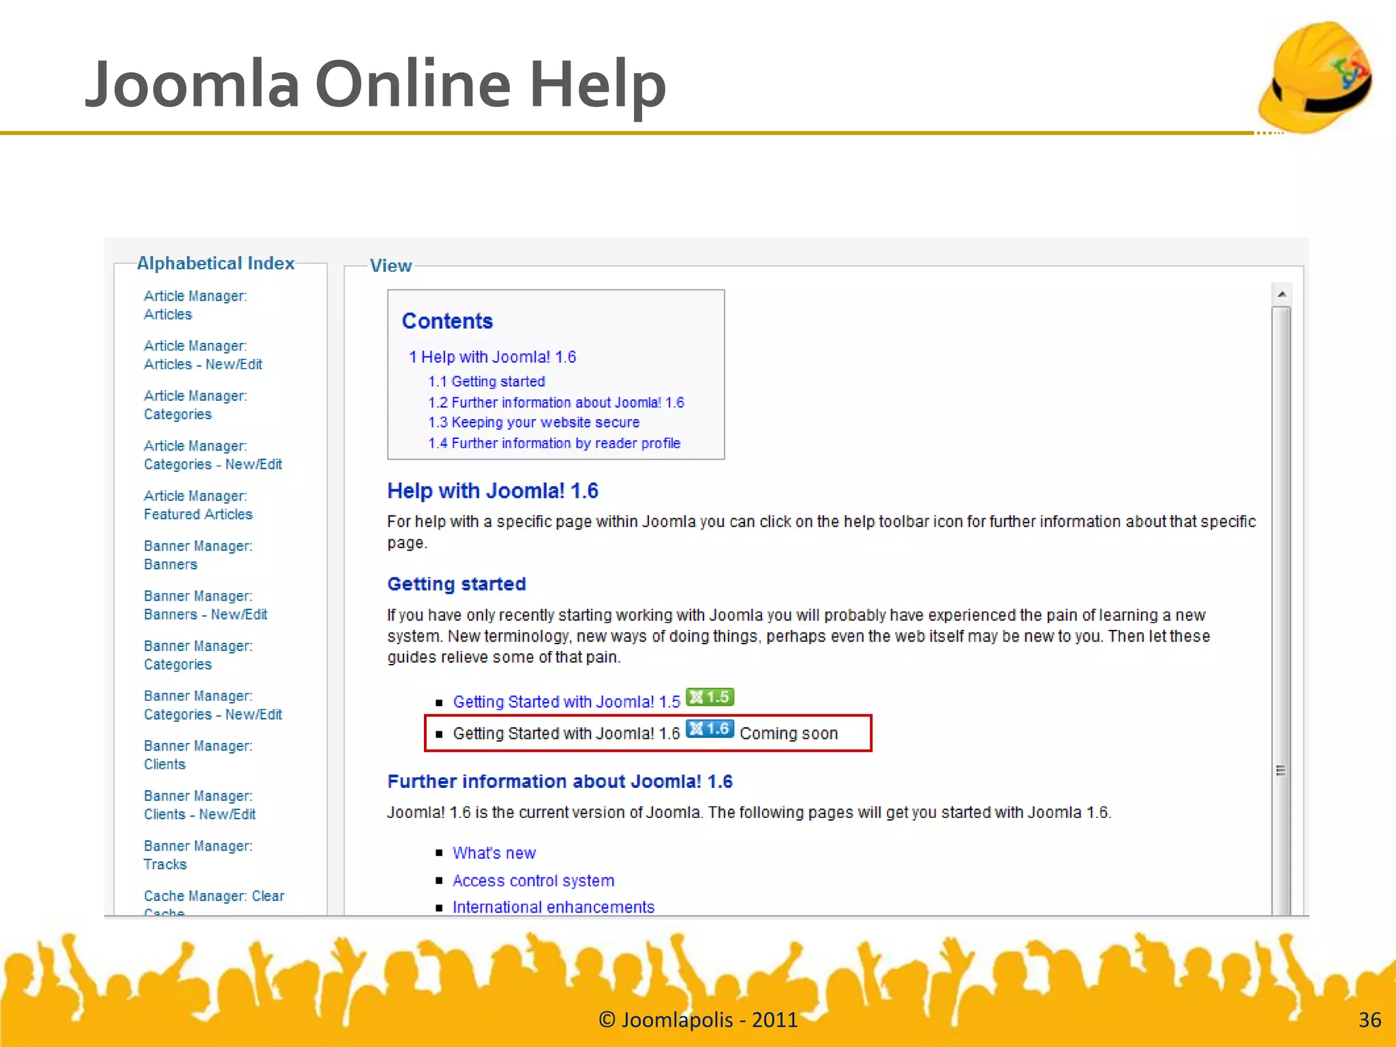The height and width of the screenshot is (1047, 1396).
Task: Select Article Manager: Categories - New/Edit topic
Action: point(213,455)
